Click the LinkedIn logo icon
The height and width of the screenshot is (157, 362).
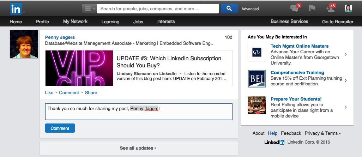point(16,9)
